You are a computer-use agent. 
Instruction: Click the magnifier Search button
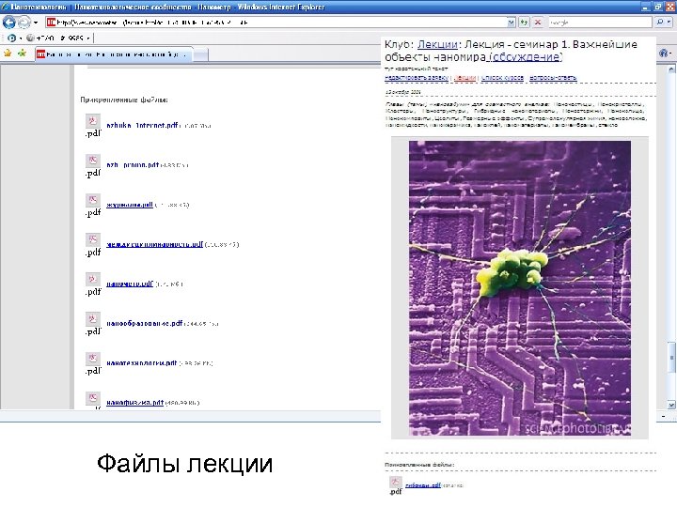[x=660, y=22]
